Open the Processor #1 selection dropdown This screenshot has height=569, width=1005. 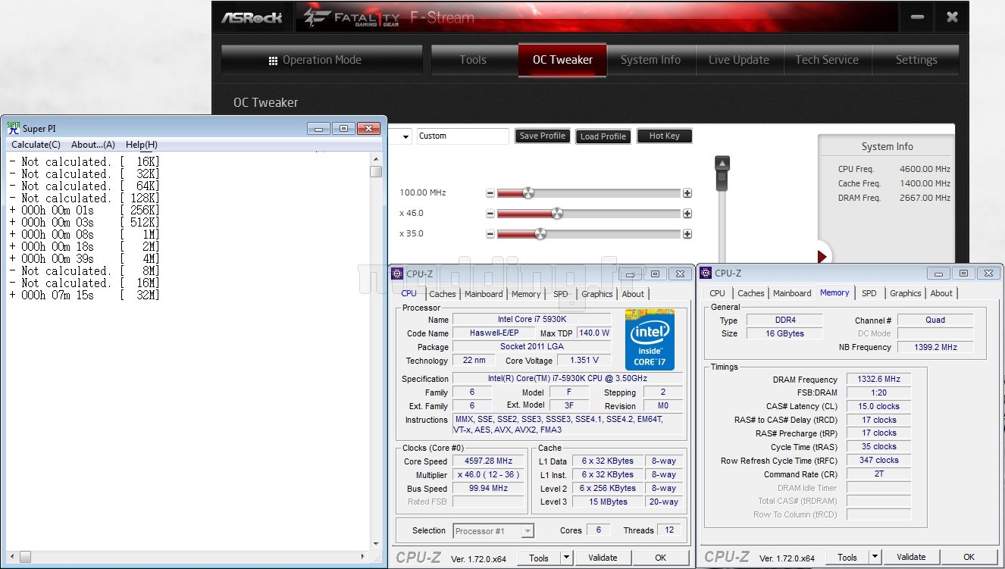tap(493, 531)
